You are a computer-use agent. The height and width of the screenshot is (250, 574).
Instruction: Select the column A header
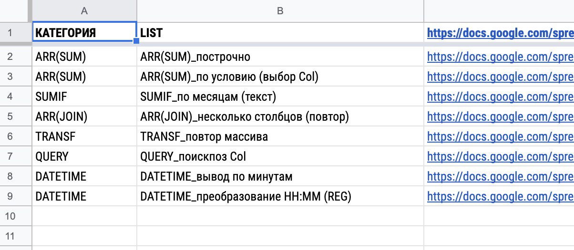pos(84,10)
